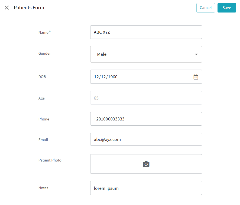240x205 pixels.
Task: Click the camera icon to upload patient photo
Action: tap(146, 164)
